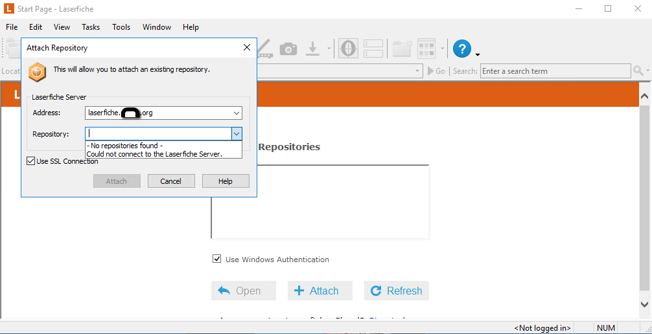
Task: Toggle Use Windows Authentication checkbox
Action: click(x=216, y=259)
